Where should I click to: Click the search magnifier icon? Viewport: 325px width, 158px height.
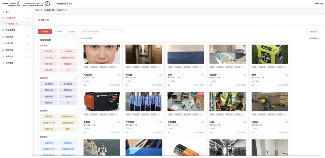pyautogui.click(x=122, y=31)
